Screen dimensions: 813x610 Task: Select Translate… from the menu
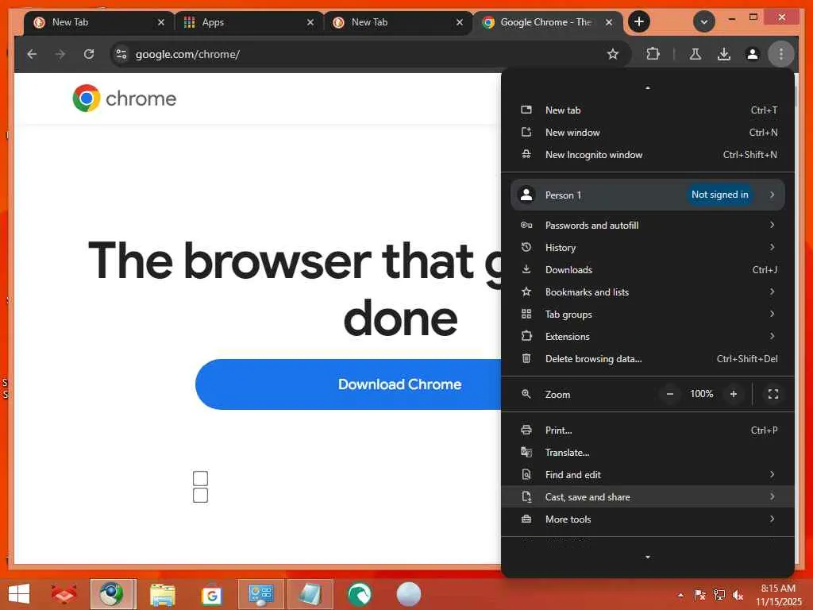click(648, 452)
